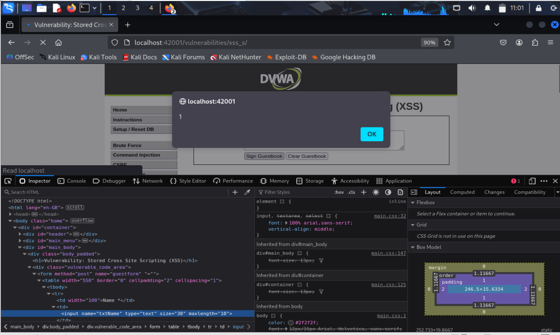Viewport: 560px width, 335px height.
Task: Toggle print media simulation
Action: [400, 192]
